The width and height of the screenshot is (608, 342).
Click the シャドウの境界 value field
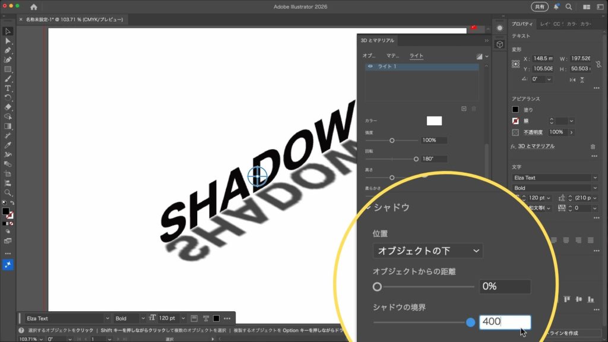click(503, 322)
